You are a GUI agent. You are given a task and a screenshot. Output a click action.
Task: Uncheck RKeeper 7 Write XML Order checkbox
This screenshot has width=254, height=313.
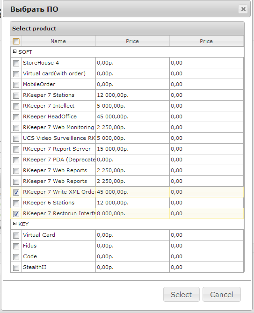[x=16, y=192]
